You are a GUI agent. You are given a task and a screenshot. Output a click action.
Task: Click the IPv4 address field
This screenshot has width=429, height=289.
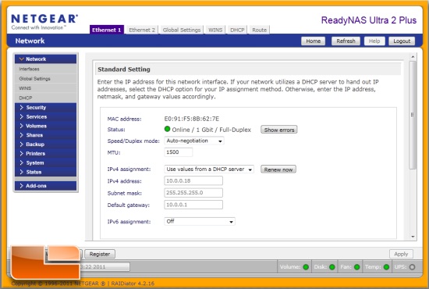[193, 180]
